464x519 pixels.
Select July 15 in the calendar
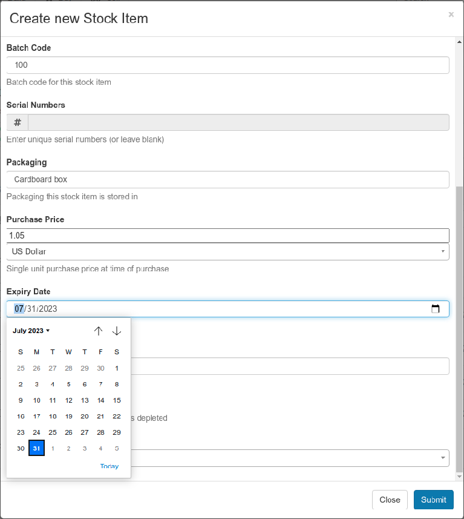(x=117, y=400)
